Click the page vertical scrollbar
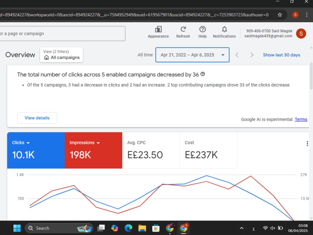313x235 pixels. tap(311, 76)
